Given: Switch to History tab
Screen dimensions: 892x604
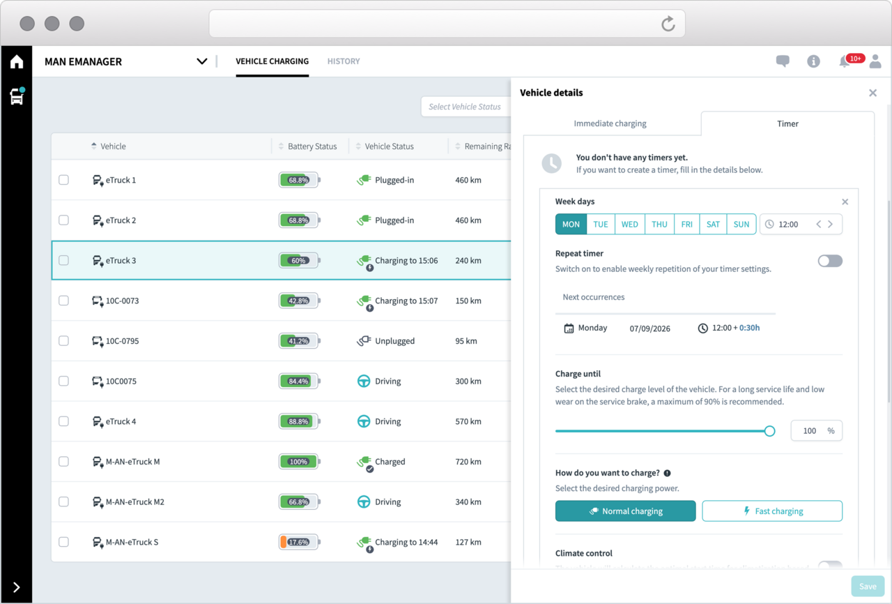Looking at the screenshot, I should pyautogui.click(x=344, y=61).
